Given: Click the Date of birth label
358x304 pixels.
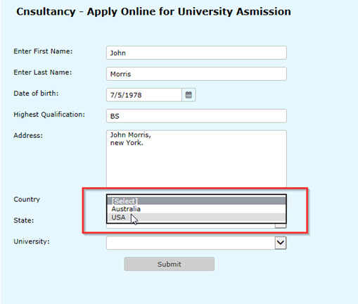Looking at the screenshot, I should tap(36, 93).
